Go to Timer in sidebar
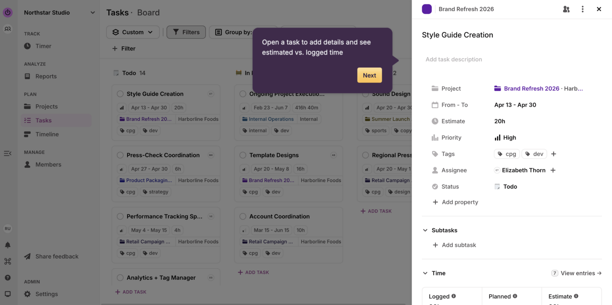This screenshot has height=305, width=612. pyautogui.click(x=43, y=46)
